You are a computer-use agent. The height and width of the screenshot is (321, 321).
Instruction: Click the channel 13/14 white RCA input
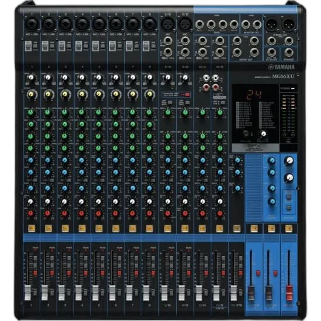coord(207,78)
